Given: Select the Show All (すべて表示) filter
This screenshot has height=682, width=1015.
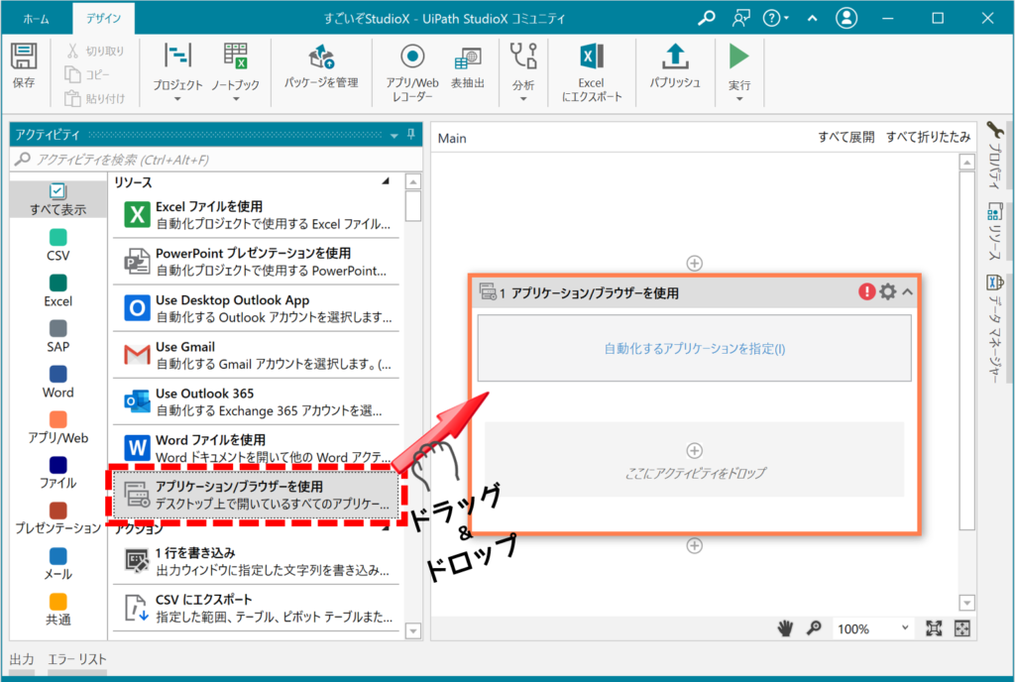Looking at the screenshot, I should pyautogui.click(x=58, y=199).
